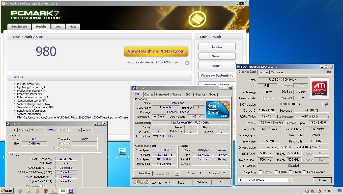Click the Driver Version field in GPU-Z
Image resolution: width=343 pixels, height=194 pixels.
(x=293, y=147)
